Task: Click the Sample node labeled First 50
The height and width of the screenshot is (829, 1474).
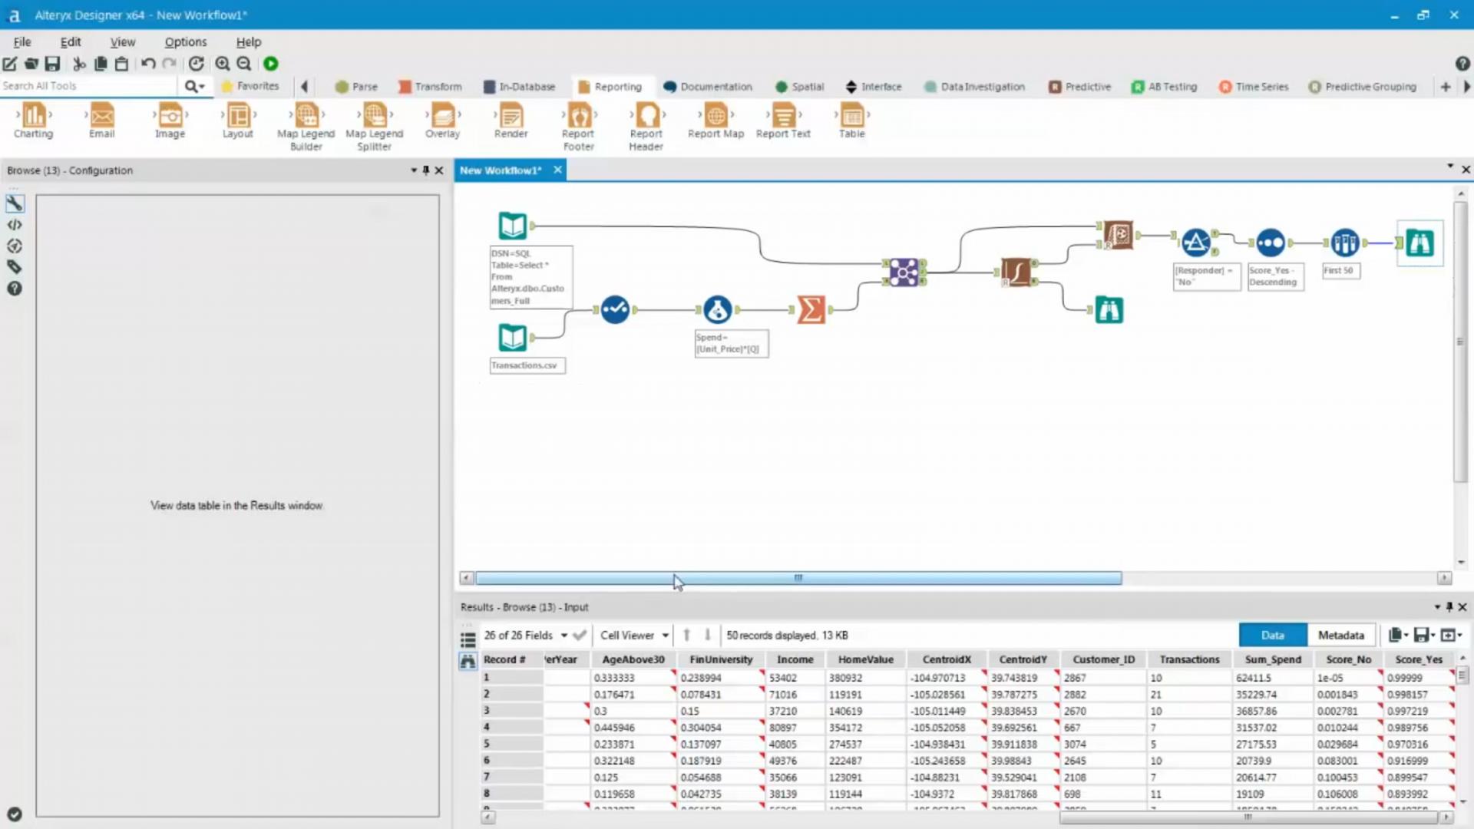Action: [1344, 243]
